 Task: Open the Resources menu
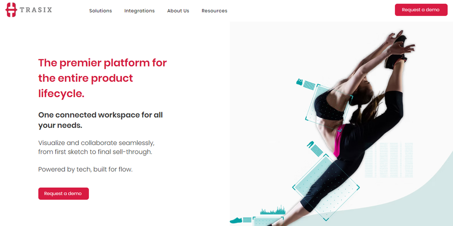(214, 11)
